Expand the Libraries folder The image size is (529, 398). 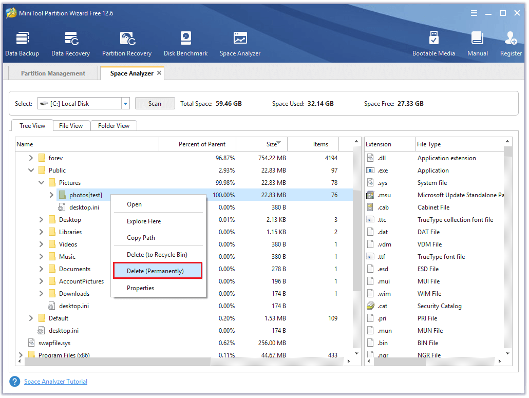pyautogui.click(x=41, y=232)
